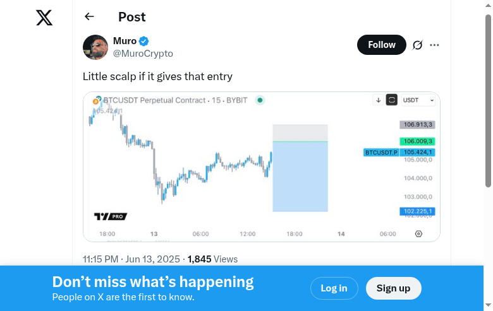The image size is (493, 311).
Task: Click the Log in button
Action: click(334, 288)
